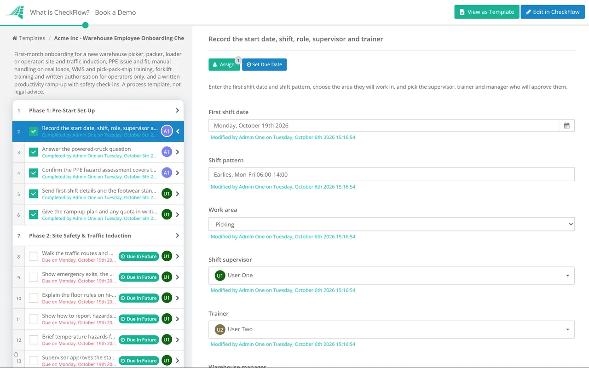Click the Edit in CheckFlow button

tap(553, 12)
